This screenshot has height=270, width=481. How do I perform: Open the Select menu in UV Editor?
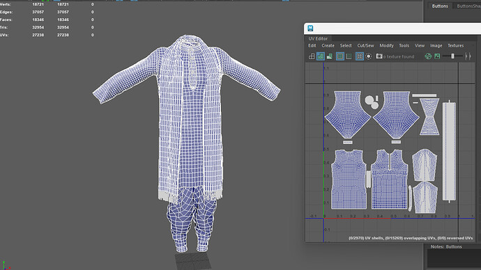click(346, 46)
